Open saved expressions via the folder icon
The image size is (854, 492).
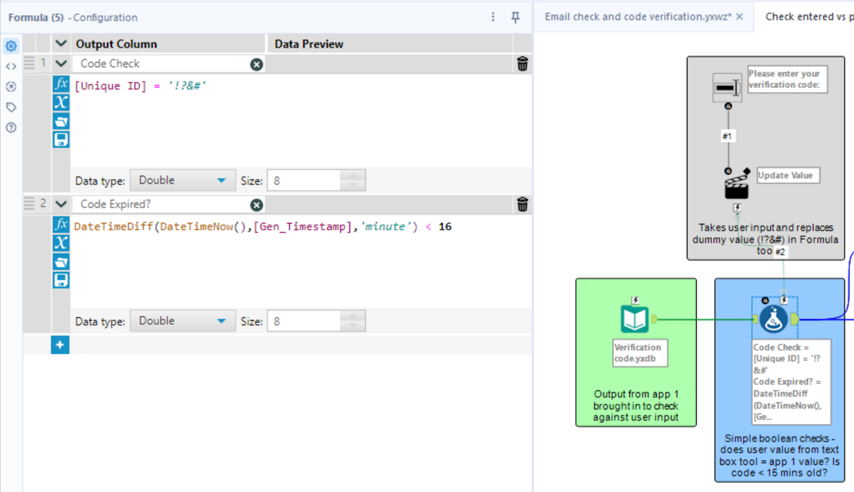click(61, 121)
